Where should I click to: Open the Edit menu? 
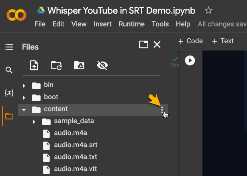(x=58, y=24)
